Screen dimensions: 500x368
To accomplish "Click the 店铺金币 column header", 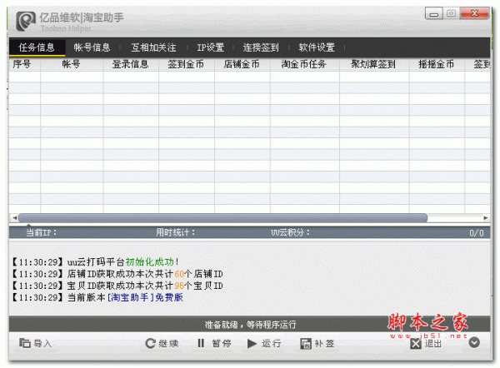I will point(242,64).
